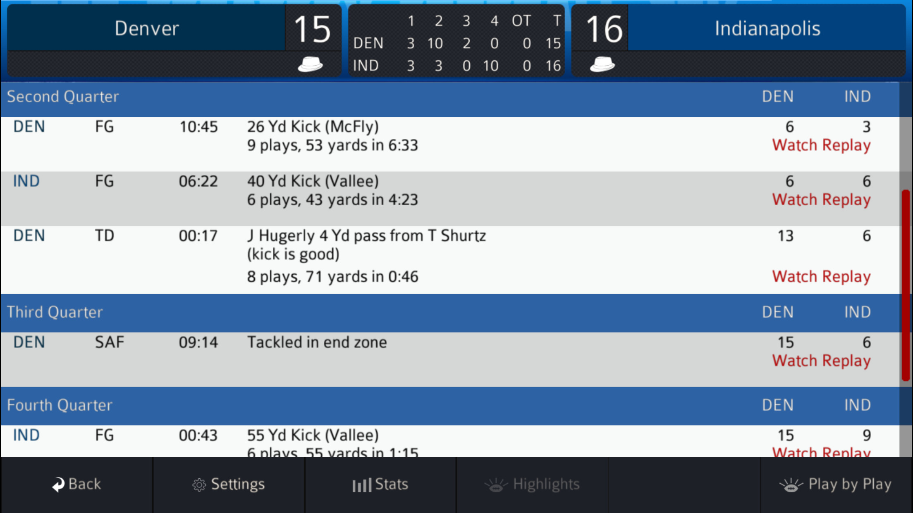Screen dimensions: 913x513
Task: Click the eye icon next to Play by Play
Action: [x=792, y=486]
